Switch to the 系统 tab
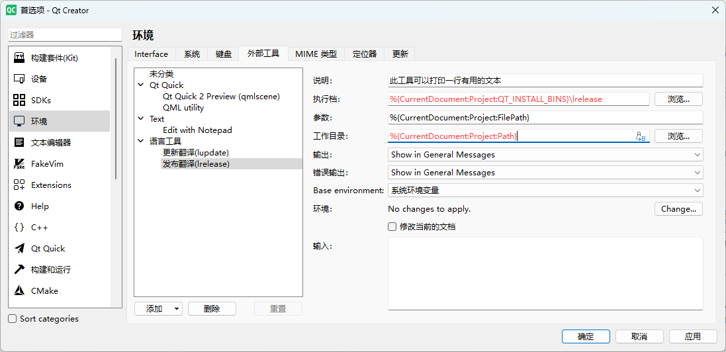Viewport: 726px width, 352px height. click(x=192, y=54)
